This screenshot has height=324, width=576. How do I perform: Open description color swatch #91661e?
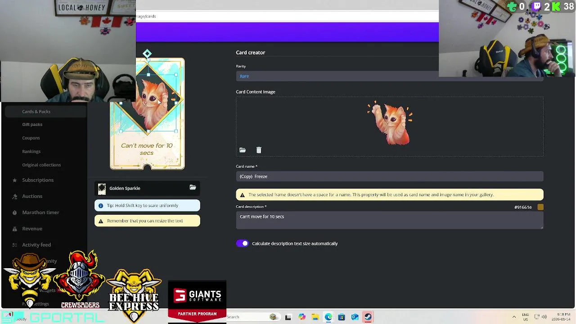pos(540,207)
